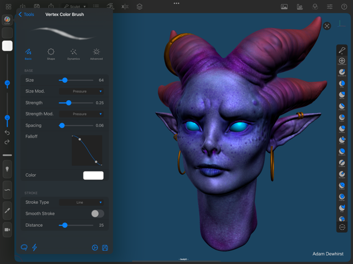Open the Stroke Type Line dropdown

[81, 202]
